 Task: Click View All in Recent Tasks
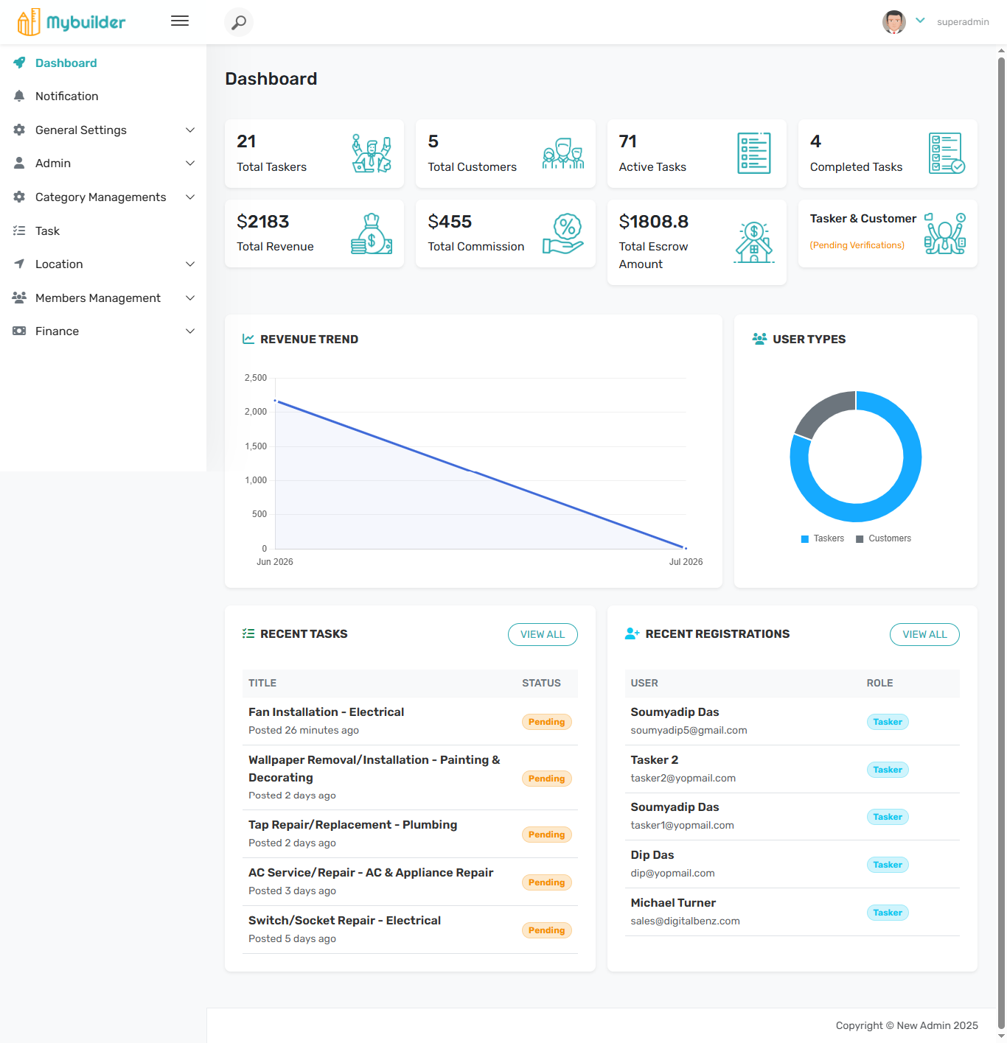click(x=543, y=634)
